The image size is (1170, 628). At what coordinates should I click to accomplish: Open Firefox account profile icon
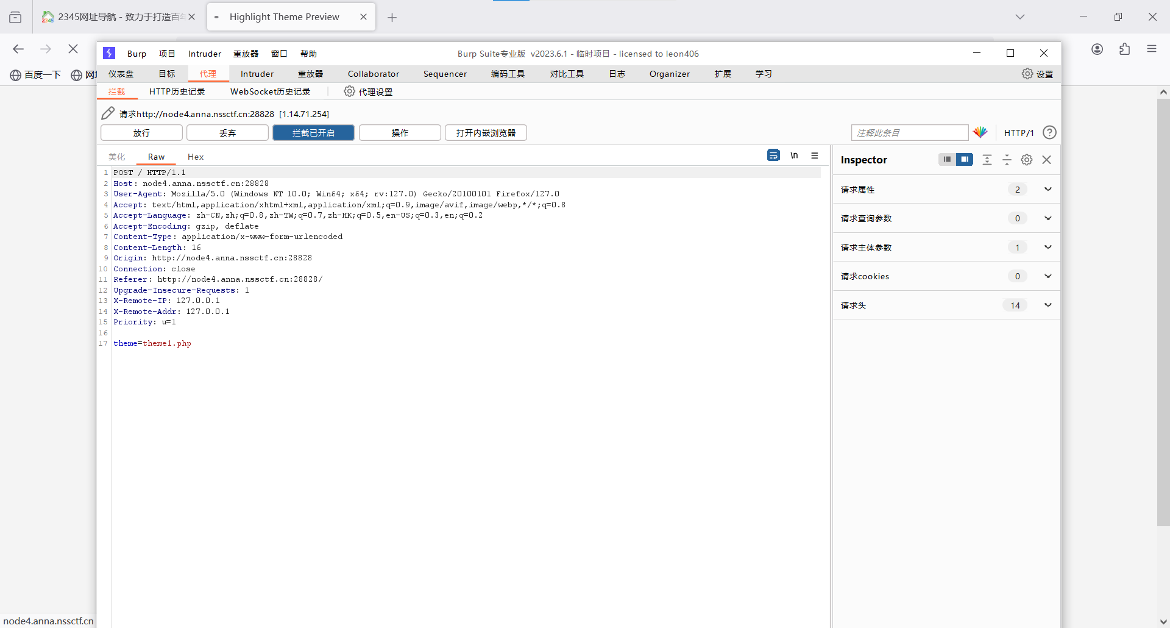coord(1097,49)
